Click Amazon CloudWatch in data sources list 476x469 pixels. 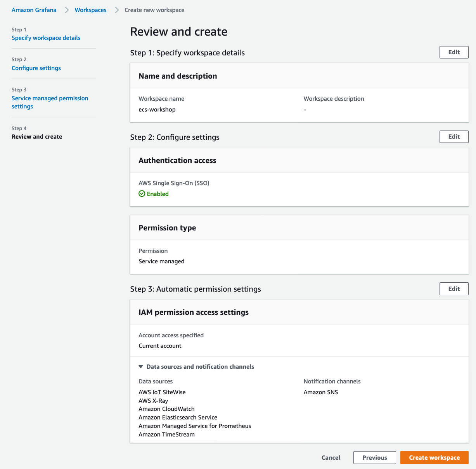[x=166, y=409]
